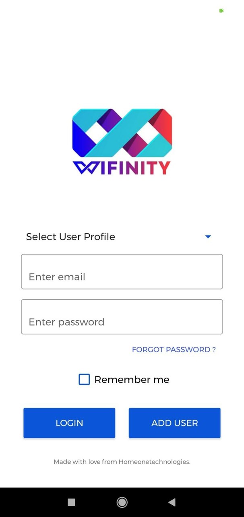Tap the Homeonetechnologies footer text

click(122, 462)
